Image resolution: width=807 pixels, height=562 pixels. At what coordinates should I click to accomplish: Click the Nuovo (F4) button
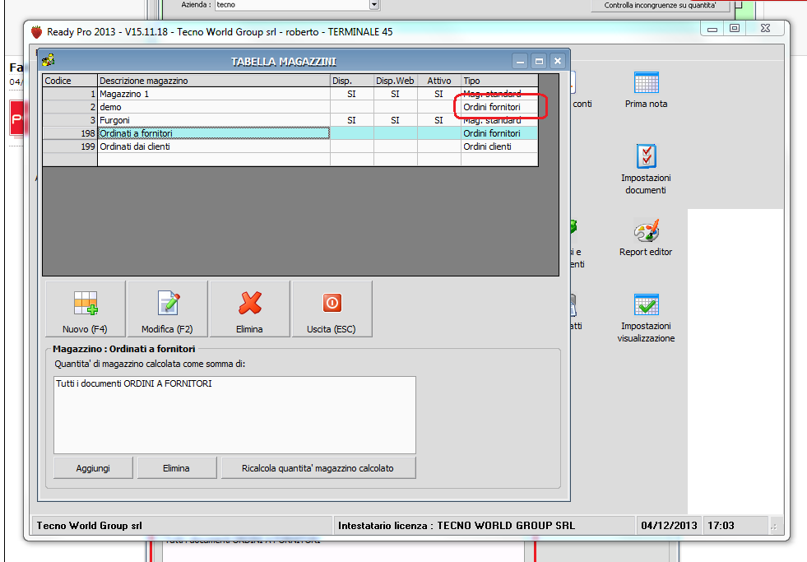pyautogui.click(x=85, y=309)
